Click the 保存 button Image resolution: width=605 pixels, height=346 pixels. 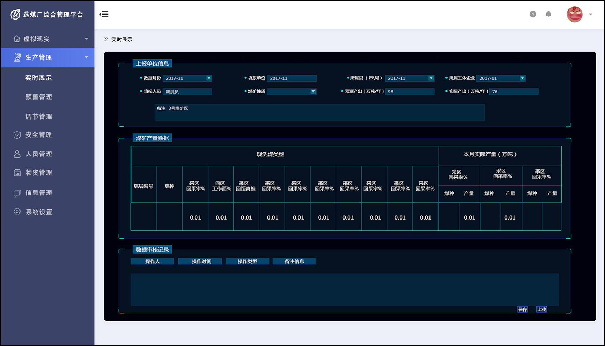pos(522,309)
